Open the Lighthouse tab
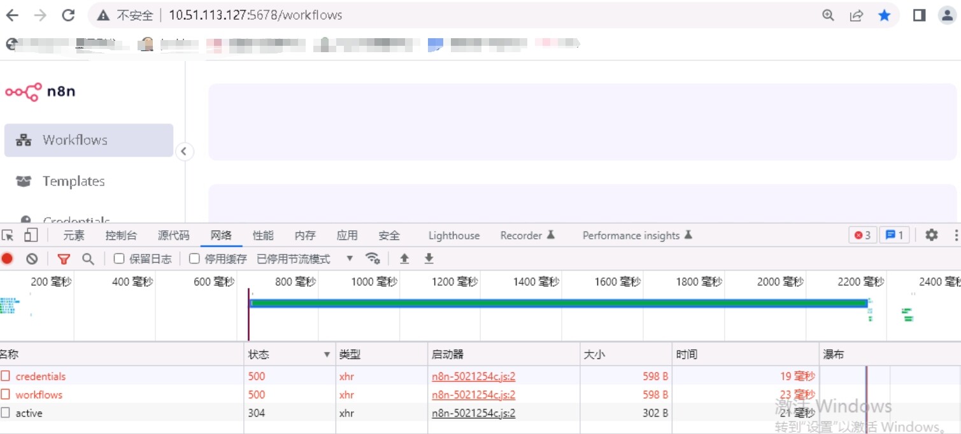This screenshot has height=434, width=961. 453,235
